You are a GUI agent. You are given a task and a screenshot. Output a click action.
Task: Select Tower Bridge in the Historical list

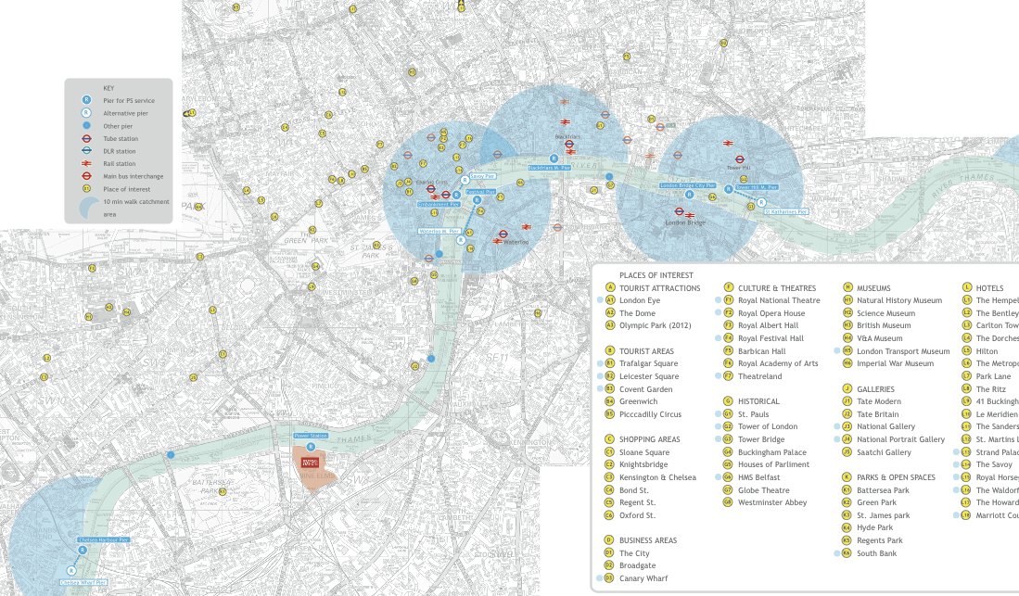[x=760, y=439]
